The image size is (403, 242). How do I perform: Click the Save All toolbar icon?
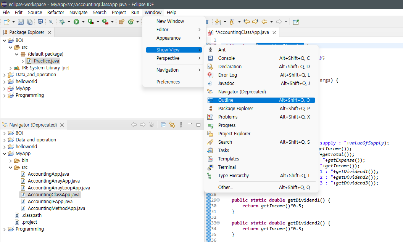pyautogui.click(x=29, y=22)
